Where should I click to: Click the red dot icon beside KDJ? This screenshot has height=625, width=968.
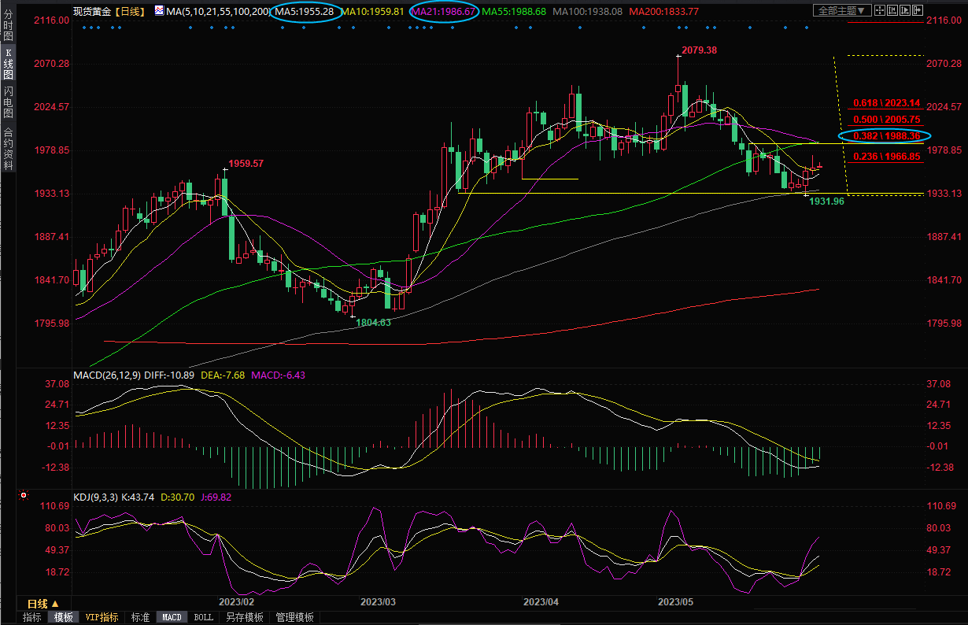tap(24, 496)
